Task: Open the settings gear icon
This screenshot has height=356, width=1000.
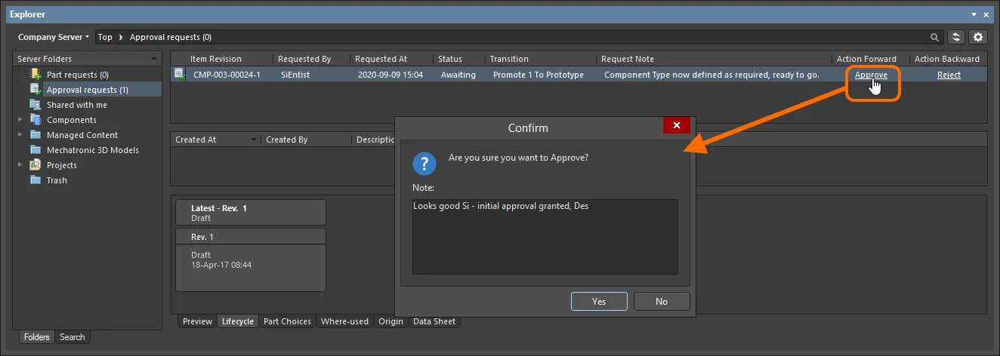Action: [x=978, y=37]
